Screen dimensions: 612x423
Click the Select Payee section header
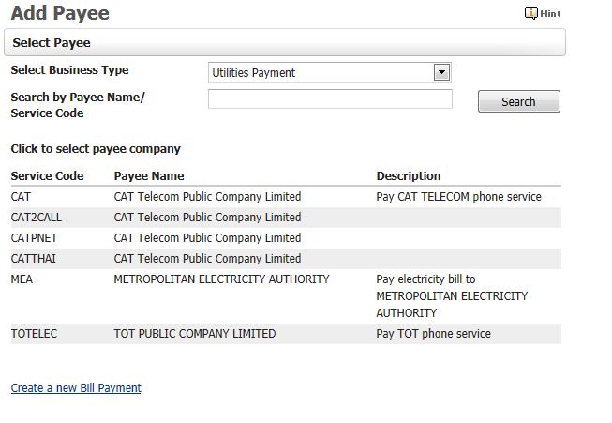pos(285,42)
